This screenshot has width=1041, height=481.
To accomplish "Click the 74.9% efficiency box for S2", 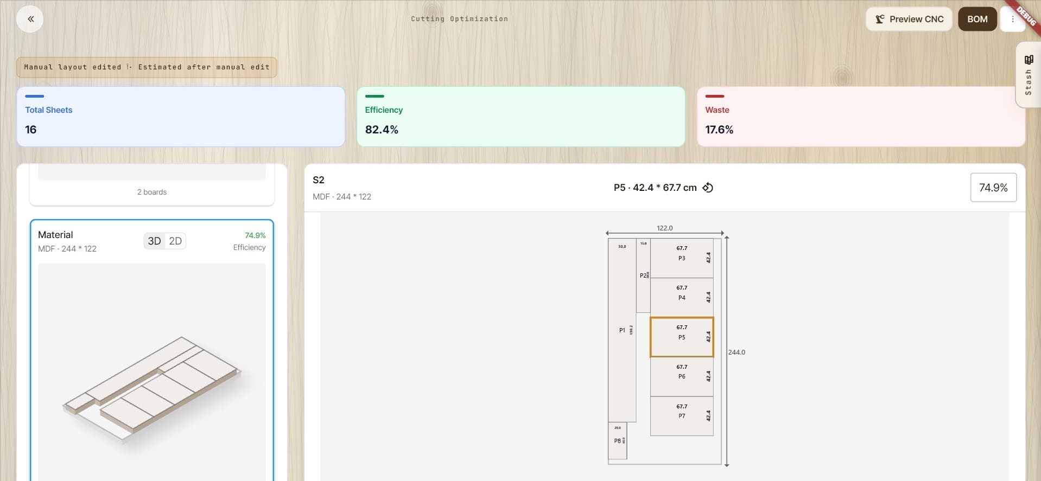I will [x=993, y=188].
